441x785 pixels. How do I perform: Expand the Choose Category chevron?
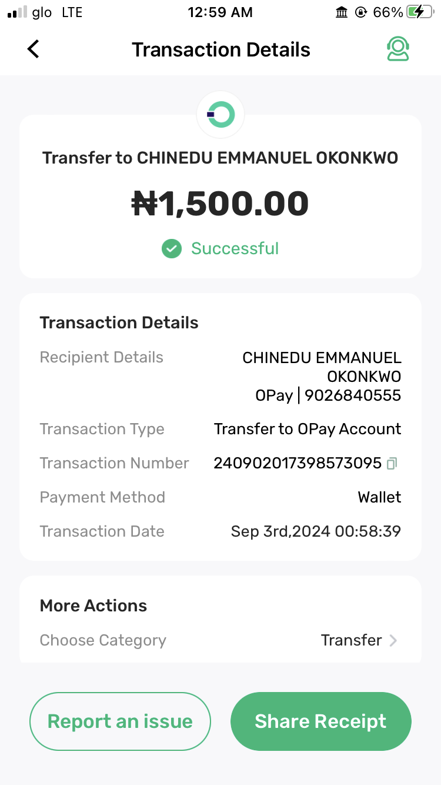point(393,640)
